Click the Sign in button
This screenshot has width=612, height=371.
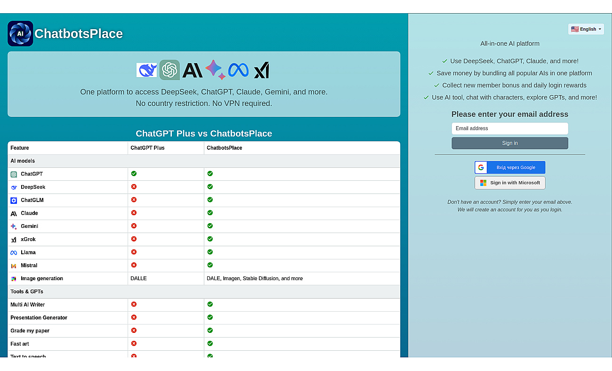[x=510, y=143]
